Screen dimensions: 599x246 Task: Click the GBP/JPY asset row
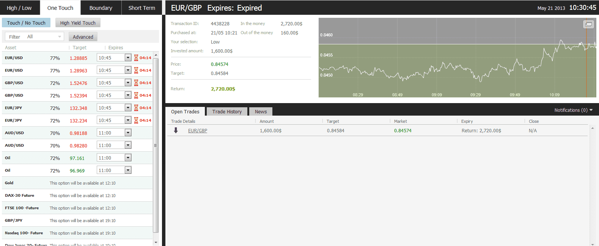pyautogui.click(x=77, y=220)
